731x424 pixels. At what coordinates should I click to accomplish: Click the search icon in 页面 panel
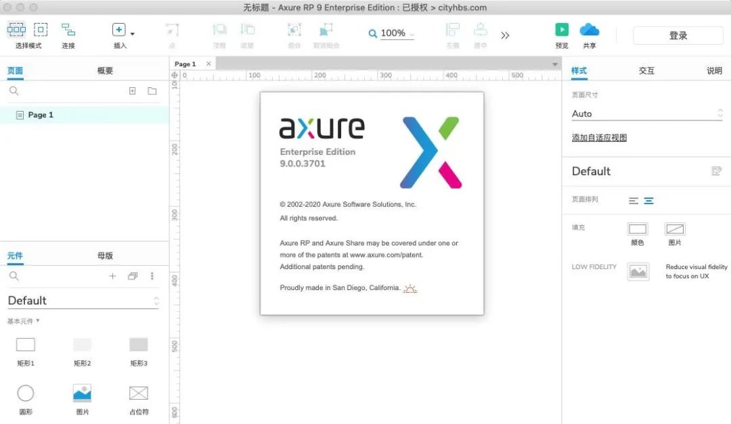click(x=14, y=91)
